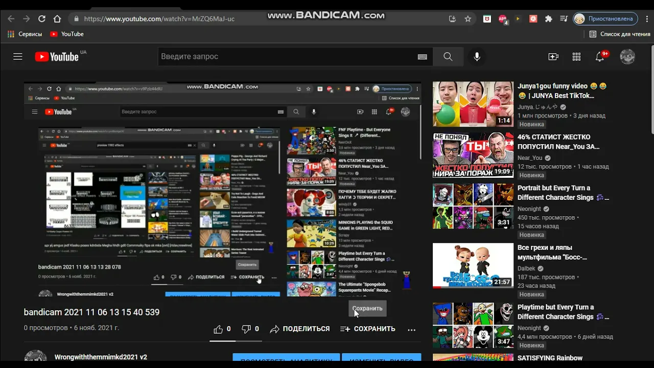Open the Сервисы apps bookmark
The width and height of the screenshot is (654, 368).
pos(25,34)
